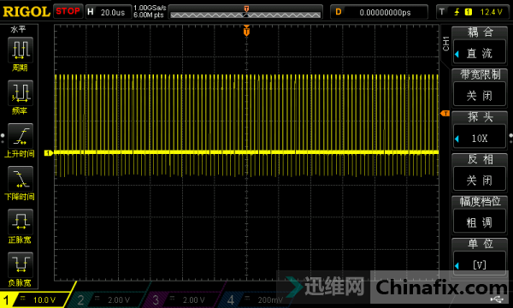Click the USB status icon

497,299
